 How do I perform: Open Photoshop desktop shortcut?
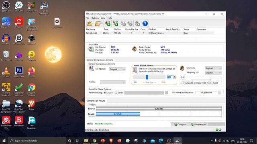(x=19, y=72)
